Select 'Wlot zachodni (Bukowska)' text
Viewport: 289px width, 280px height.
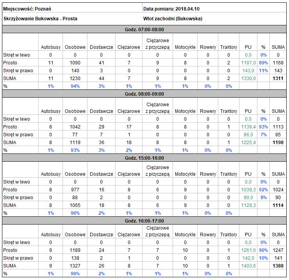[173, 19]
